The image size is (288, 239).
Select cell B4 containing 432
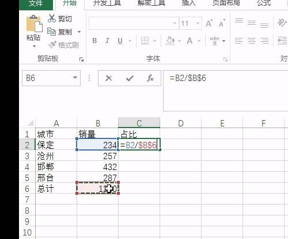pos(97,167)
